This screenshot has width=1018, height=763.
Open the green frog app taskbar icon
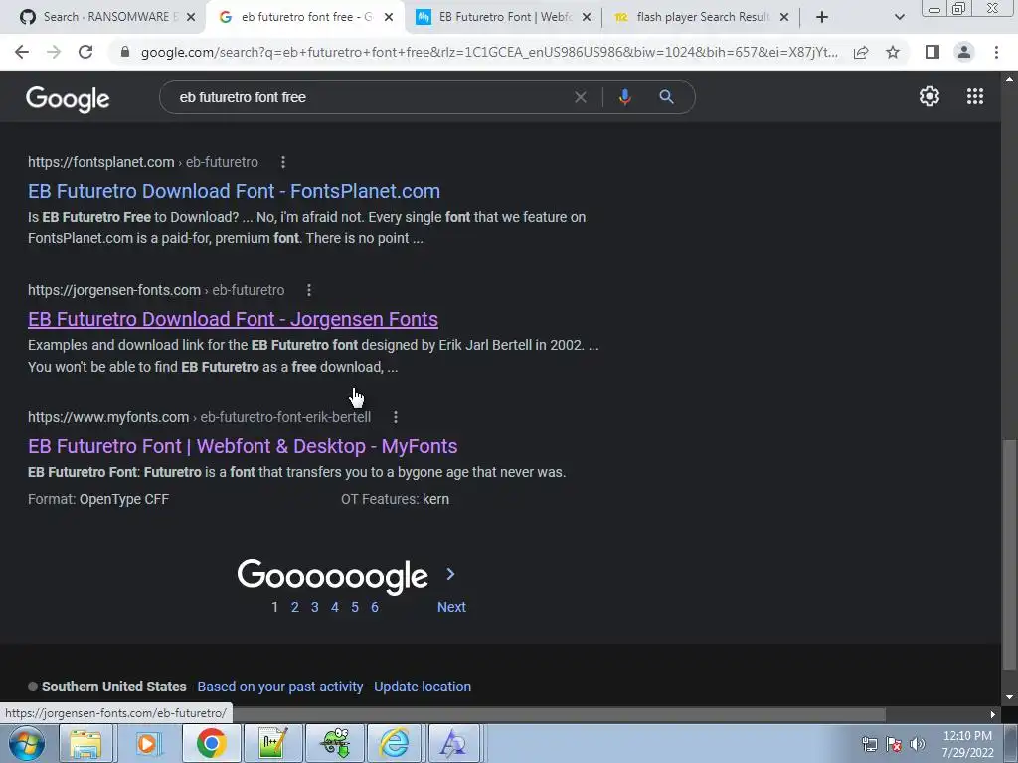[x=334, y=743]
